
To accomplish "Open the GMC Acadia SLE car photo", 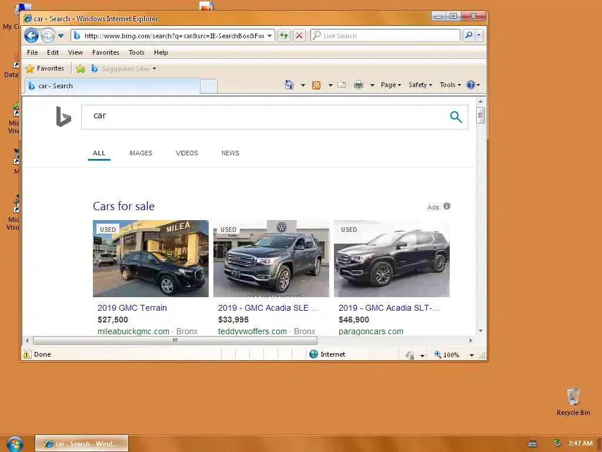I will point(271,258).
